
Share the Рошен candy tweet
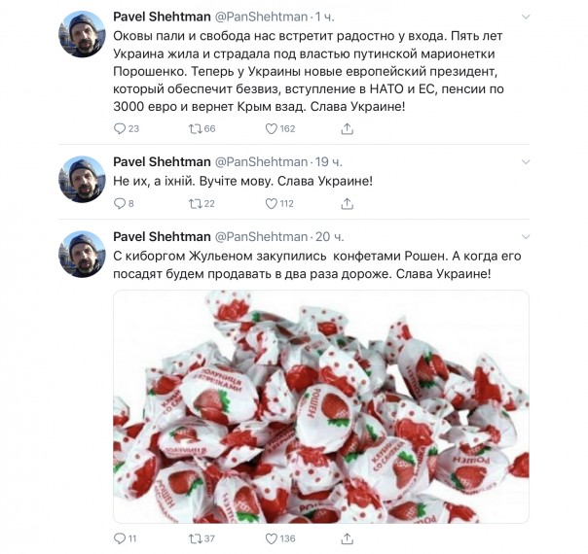pos(347,537)
